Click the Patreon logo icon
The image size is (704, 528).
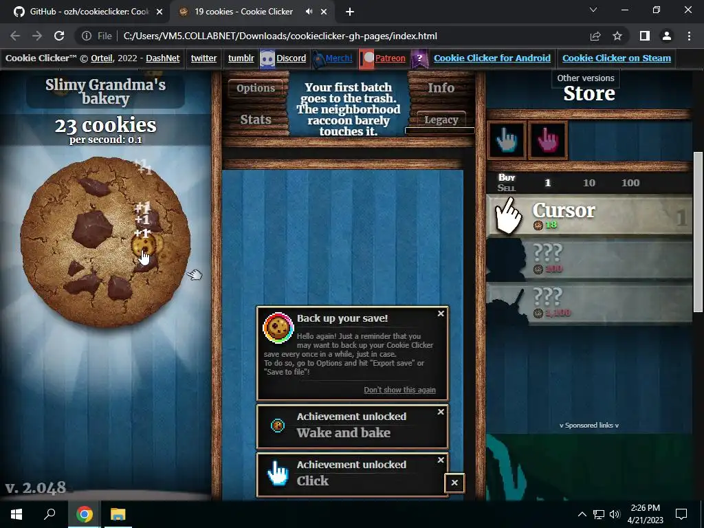(x=367, y=59)
